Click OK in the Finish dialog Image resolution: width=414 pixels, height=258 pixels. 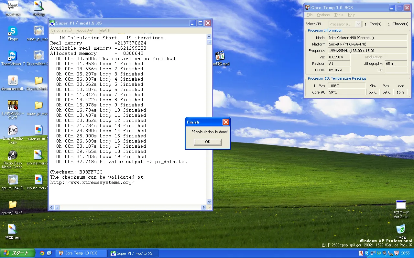[x=208, y=142]
